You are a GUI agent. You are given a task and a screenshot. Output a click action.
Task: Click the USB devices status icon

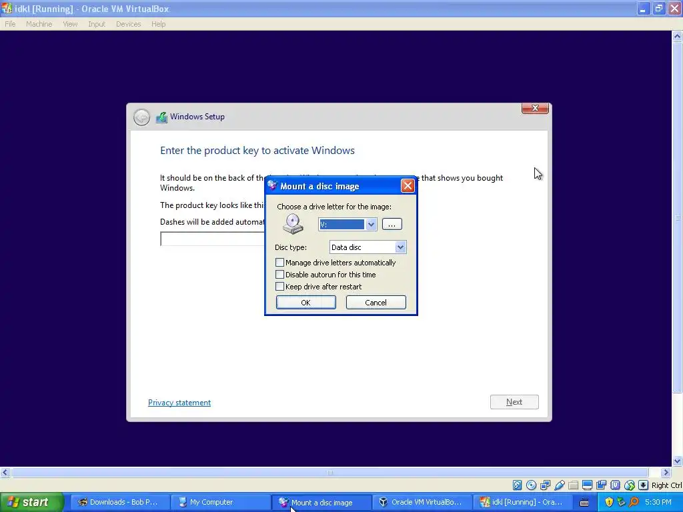(560, 485)
